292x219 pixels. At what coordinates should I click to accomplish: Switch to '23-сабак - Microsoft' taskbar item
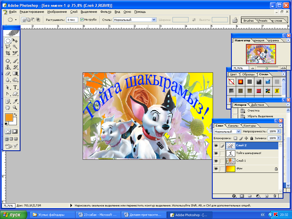98,215
